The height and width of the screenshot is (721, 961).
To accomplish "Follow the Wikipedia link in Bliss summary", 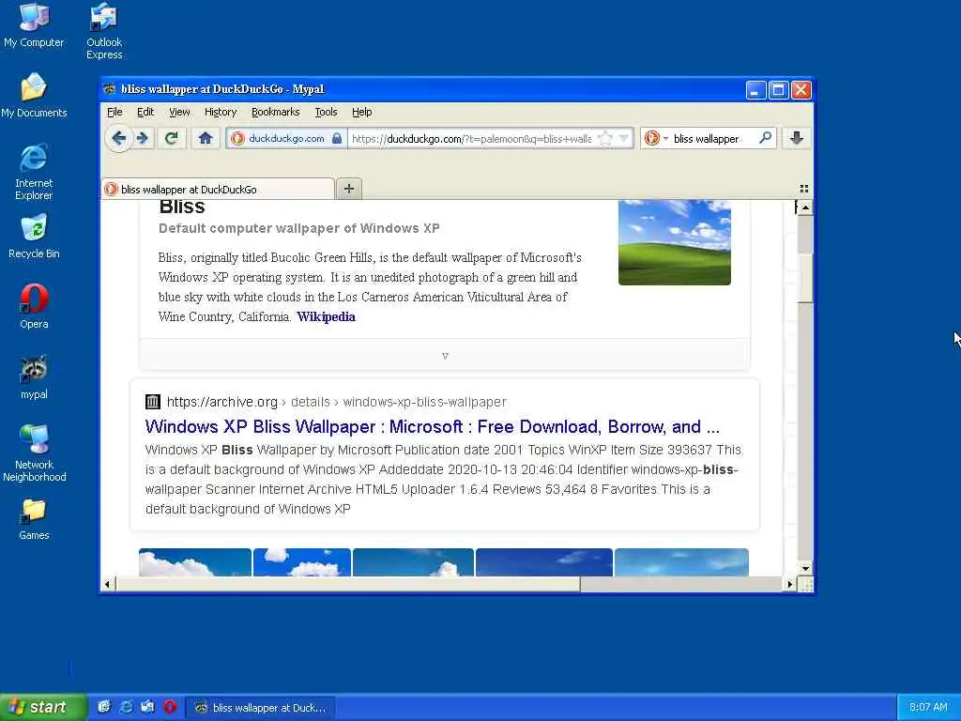I will [x=326, y=316].
